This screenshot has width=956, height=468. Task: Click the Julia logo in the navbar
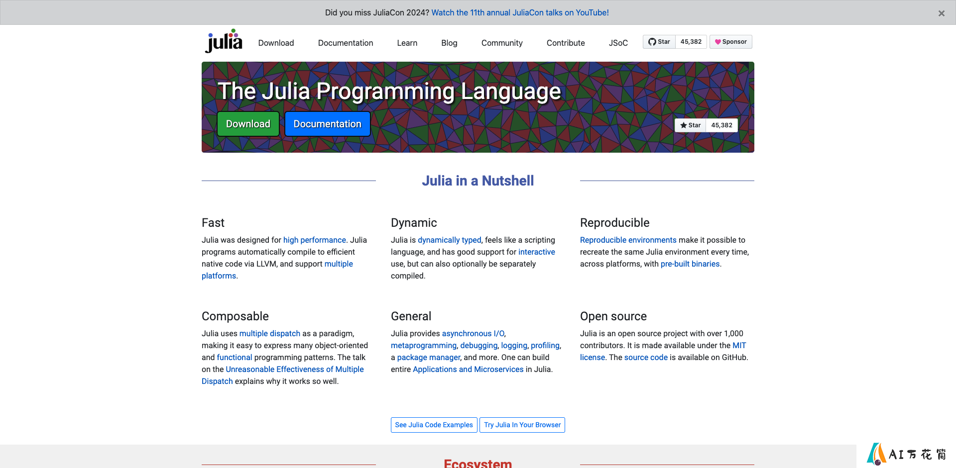tap(224, 41)
